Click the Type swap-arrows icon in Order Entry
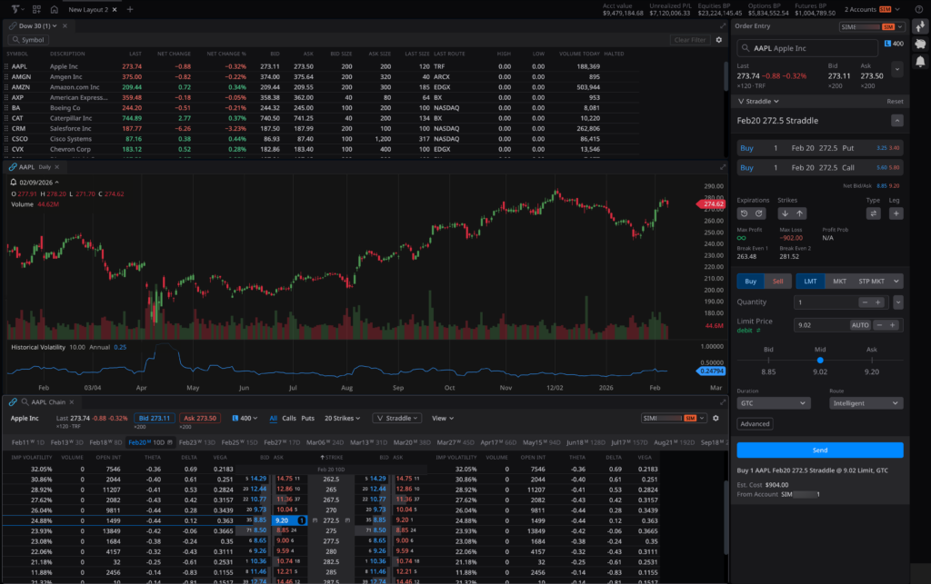 tap(876, 213)
